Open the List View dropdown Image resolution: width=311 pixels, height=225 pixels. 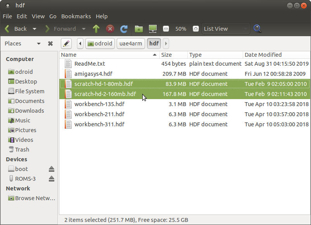point(226,29)
